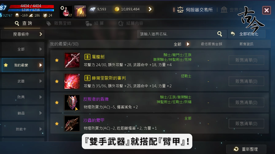Select the 沙蟲的臂甲 armguard icon

coord(72,124)
